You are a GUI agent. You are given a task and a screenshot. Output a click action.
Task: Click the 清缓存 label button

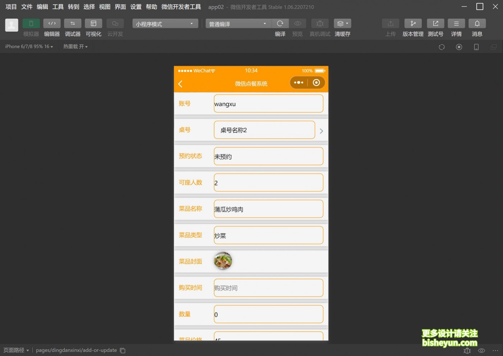[x=342, y=34]
